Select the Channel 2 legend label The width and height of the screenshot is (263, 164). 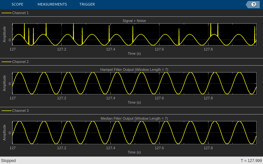[20, 62]
